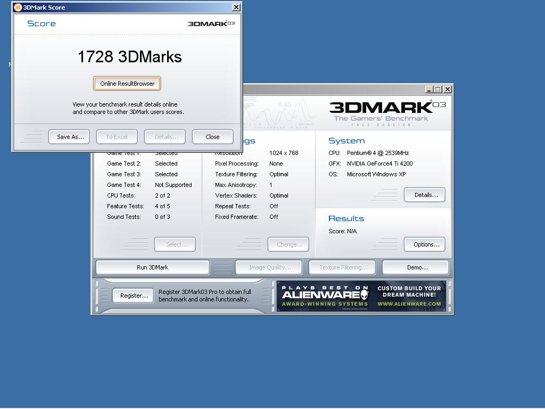545x409 pixels.
Task: Click the 'Score' heading in dialog
Action: [42, 23]
